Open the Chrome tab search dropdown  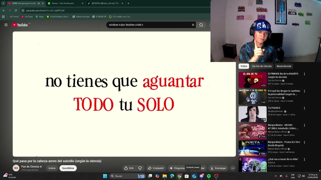pyautogui.click(x=3, y=3)
